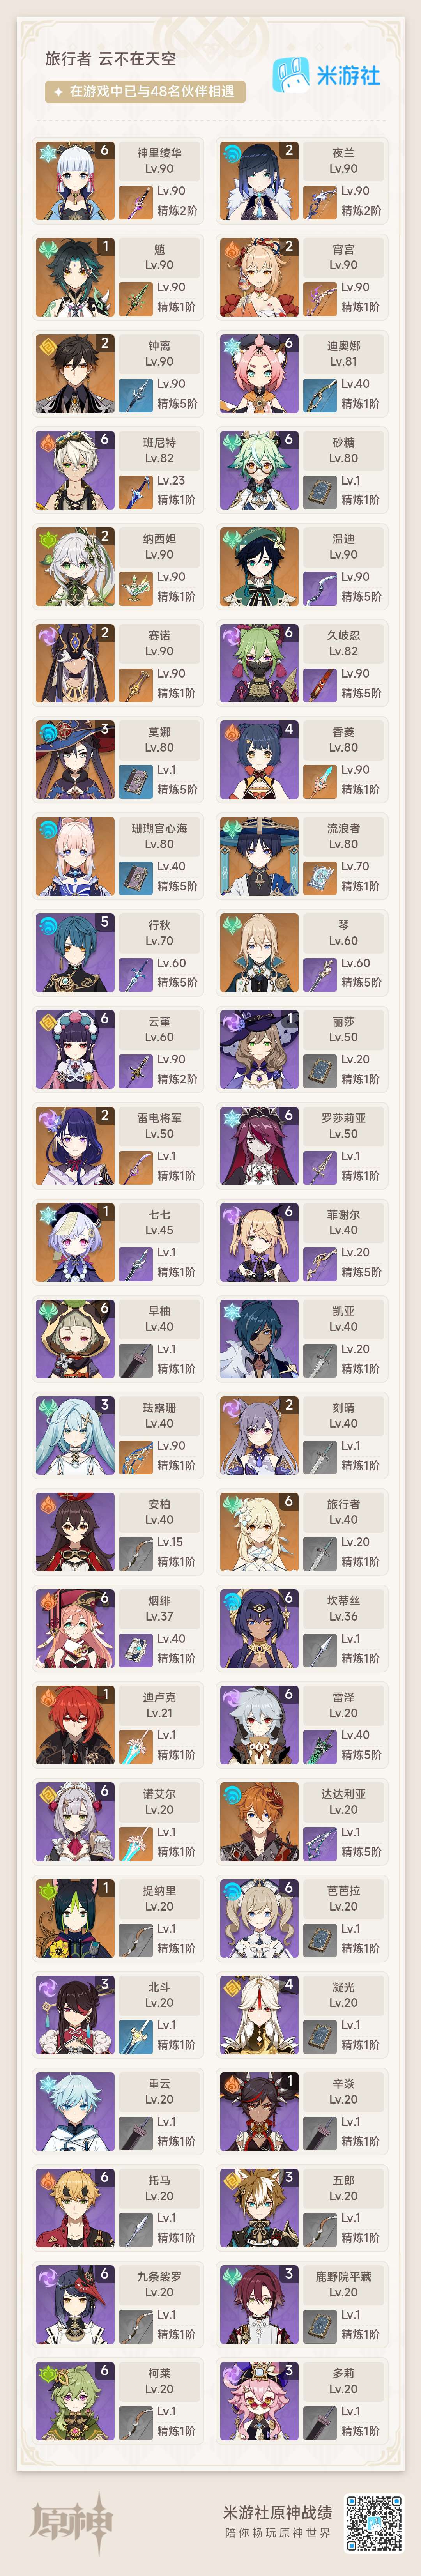The image size is (421, 2576).
Task: Select the 雷电将军 portrait
Action: [75, 1146]
